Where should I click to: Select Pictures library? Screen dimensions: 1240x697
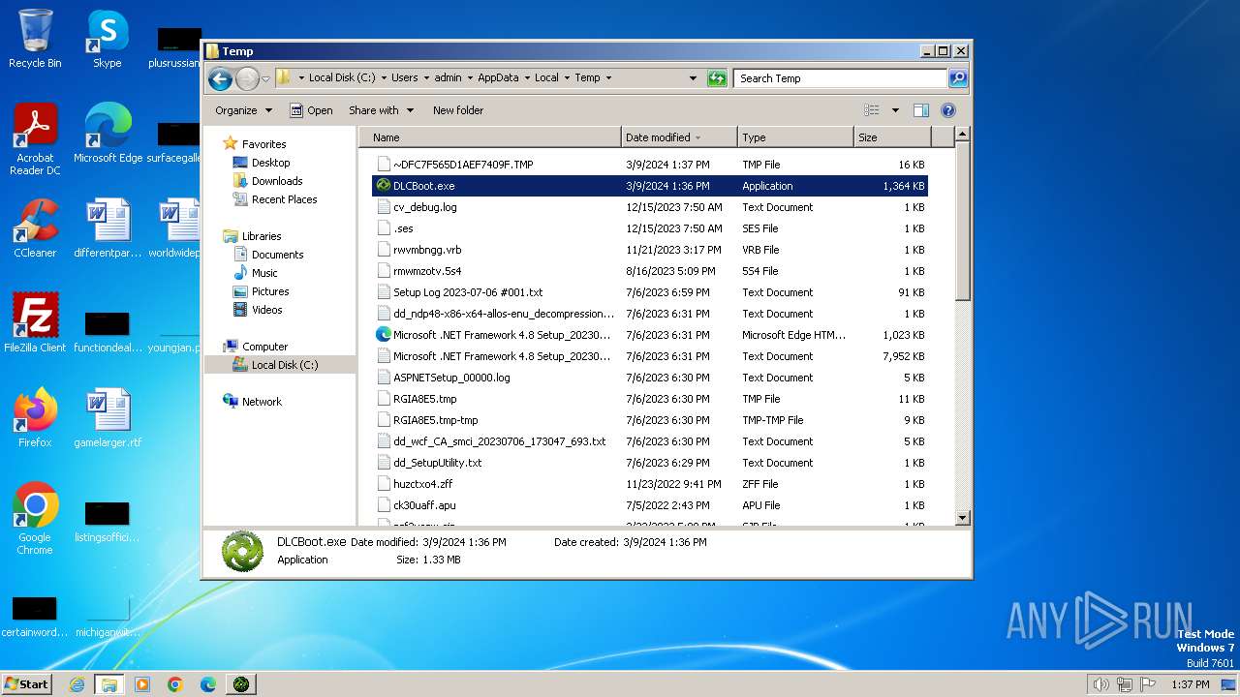click(x=270, y=291)
